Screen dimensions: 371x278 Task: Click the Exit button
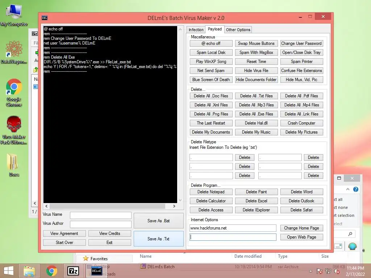point(109,243)
